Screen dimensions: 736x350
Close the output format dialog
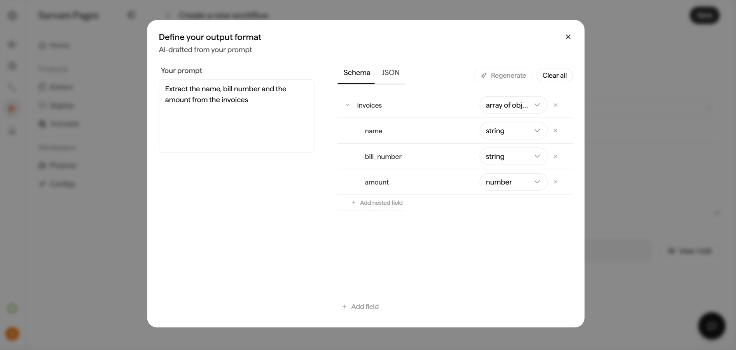click(x=568, y=37)
